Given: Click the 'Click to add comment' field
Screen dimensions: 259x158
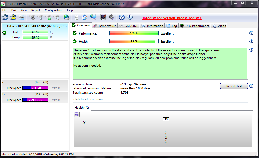Looking at the screenshot, I should (x=160, y=99).
